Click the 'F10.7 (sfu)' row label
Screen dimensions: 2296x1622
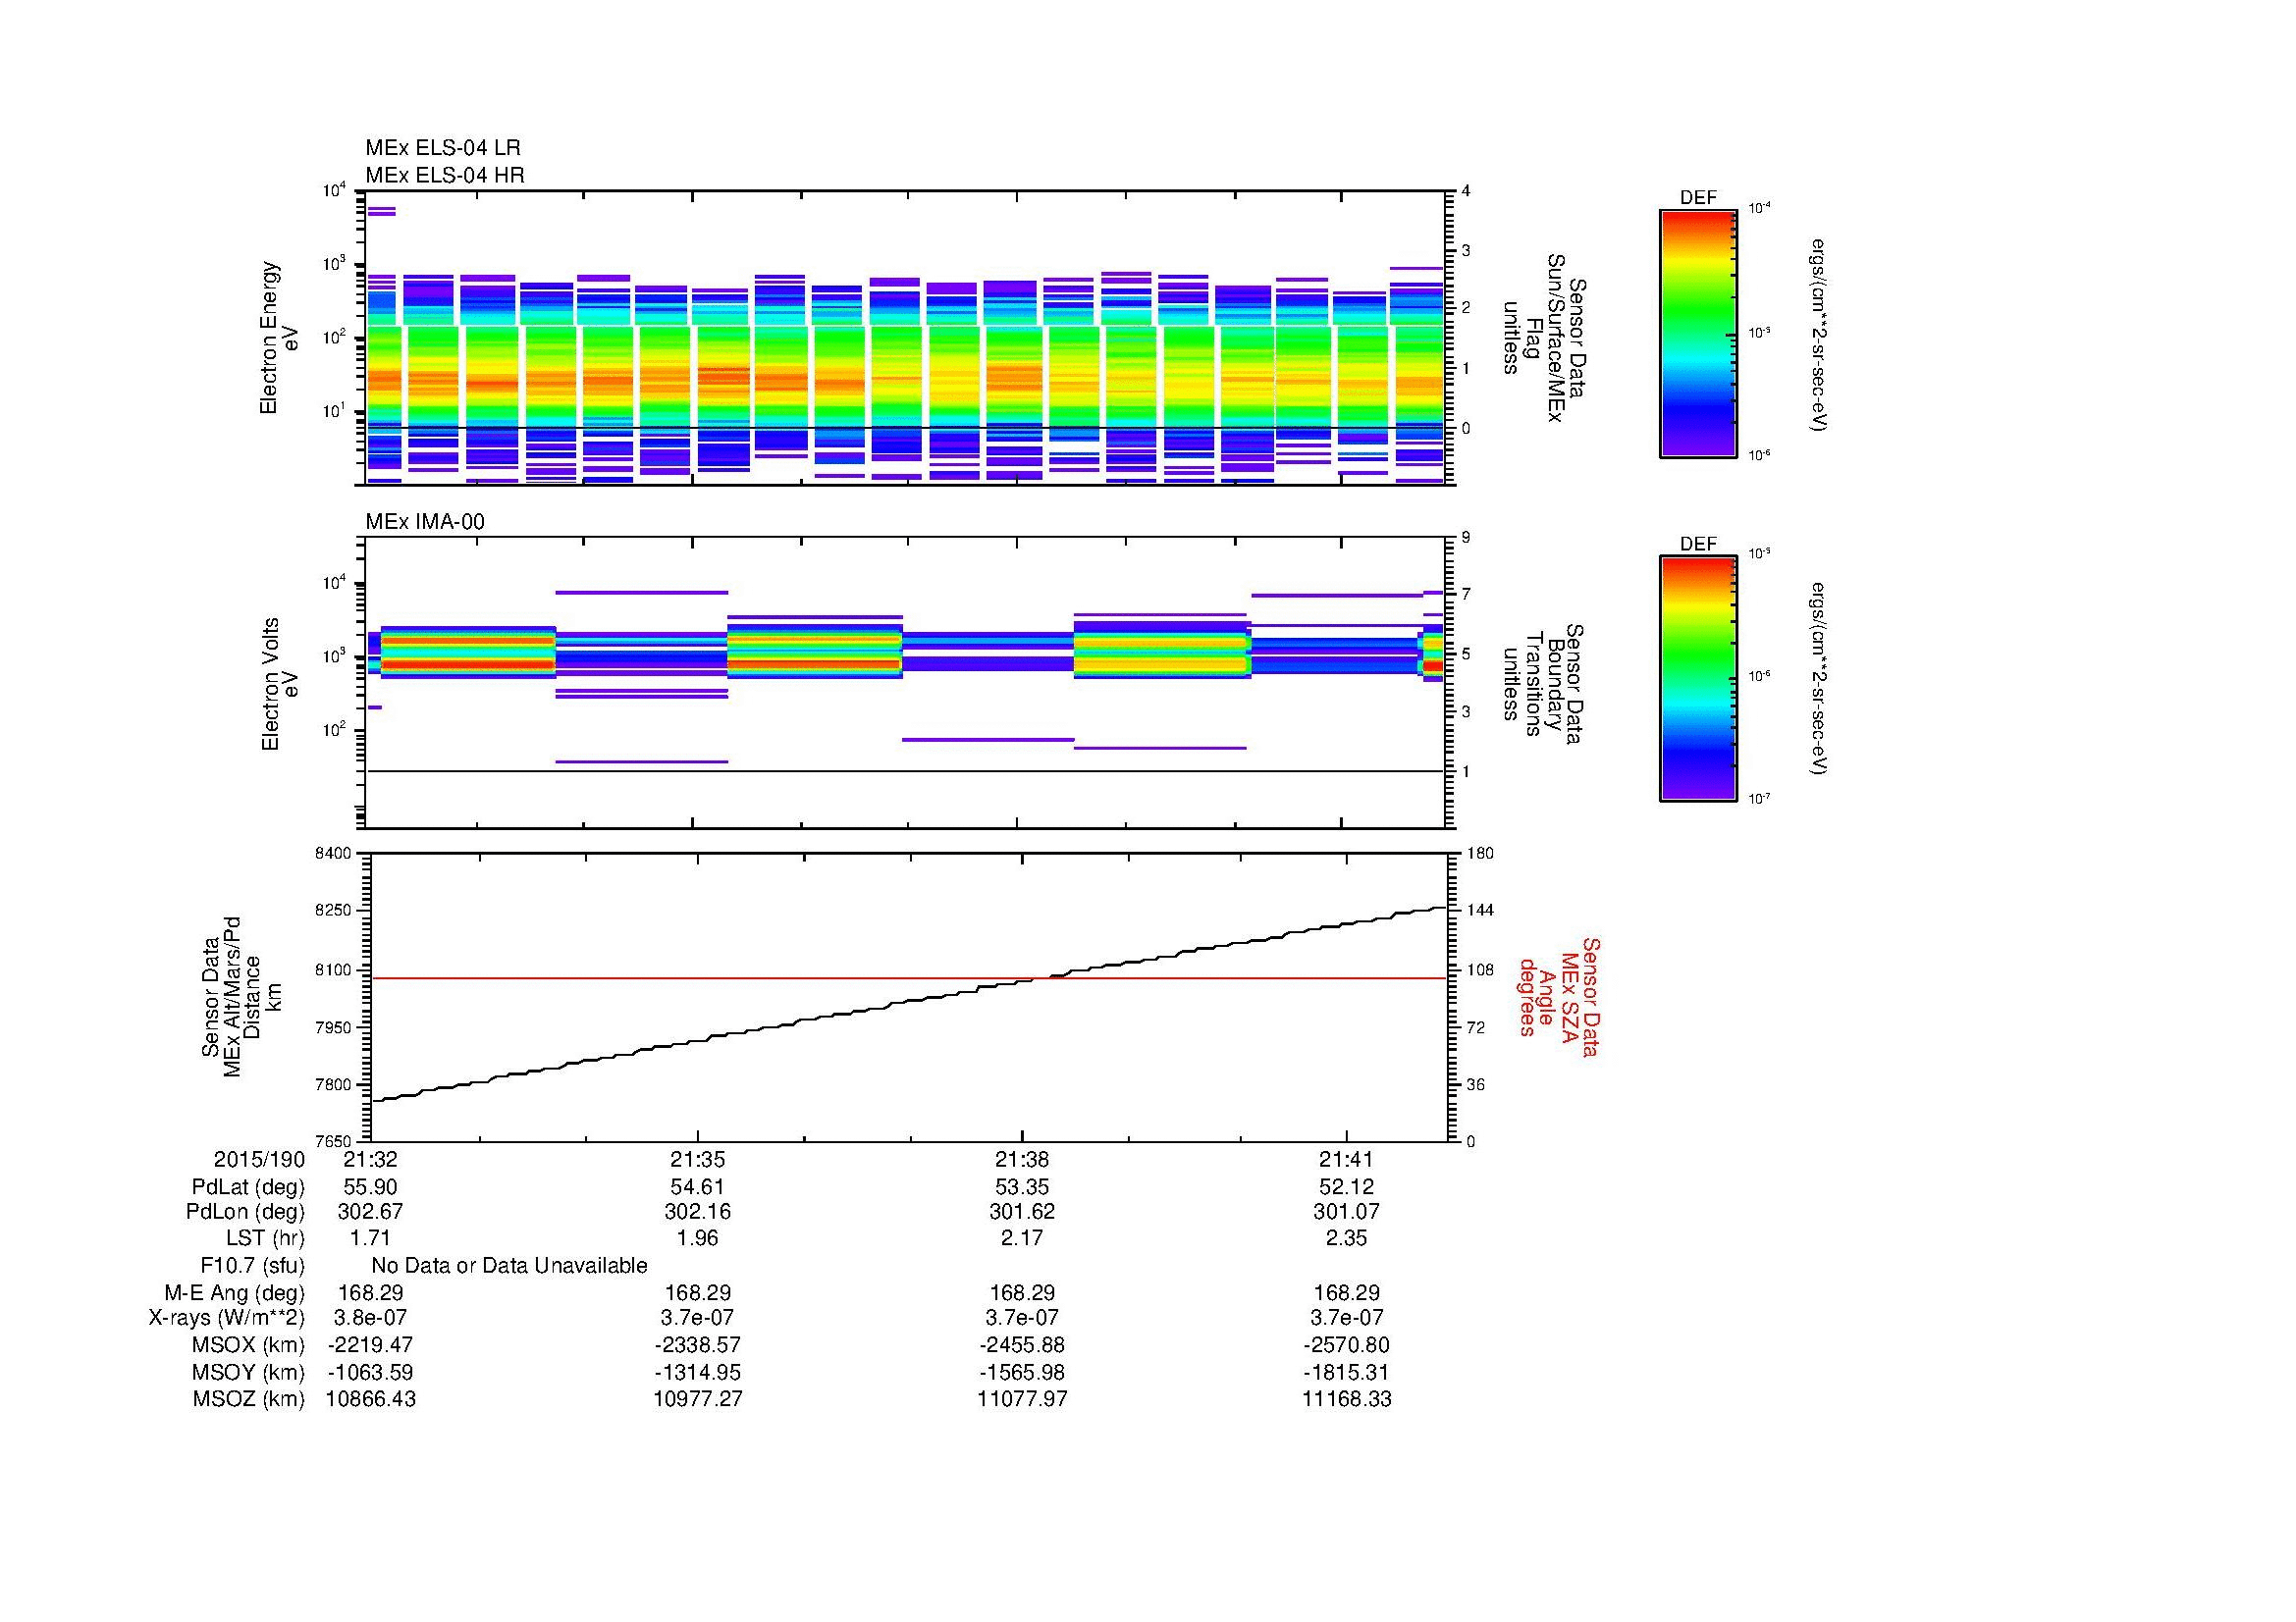[252, 1266]
